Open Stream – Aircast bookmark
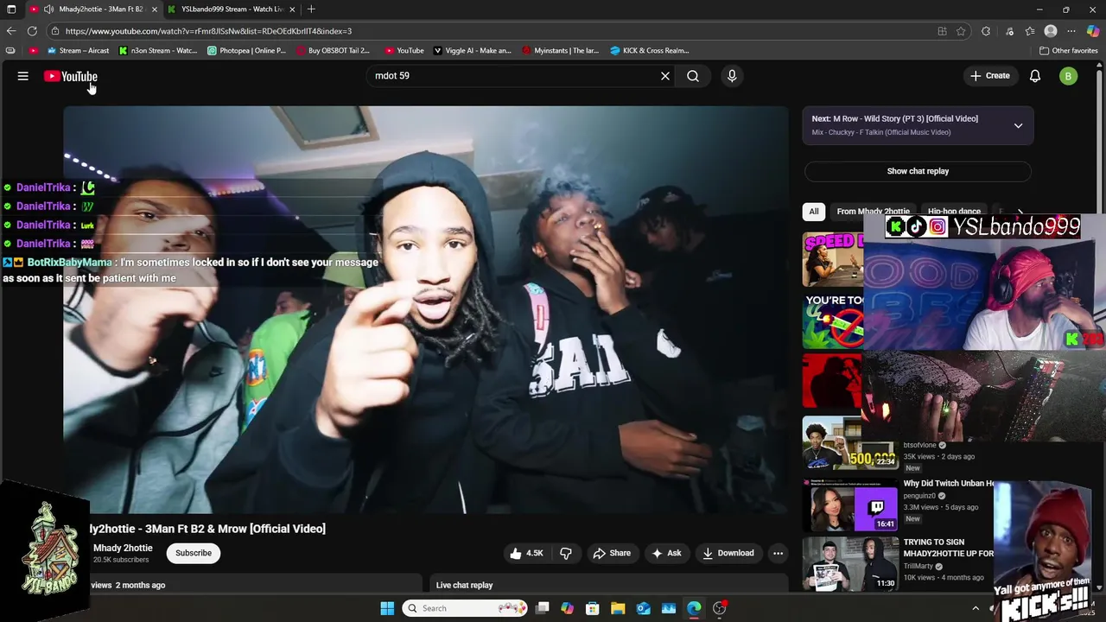 click(78, 50)
